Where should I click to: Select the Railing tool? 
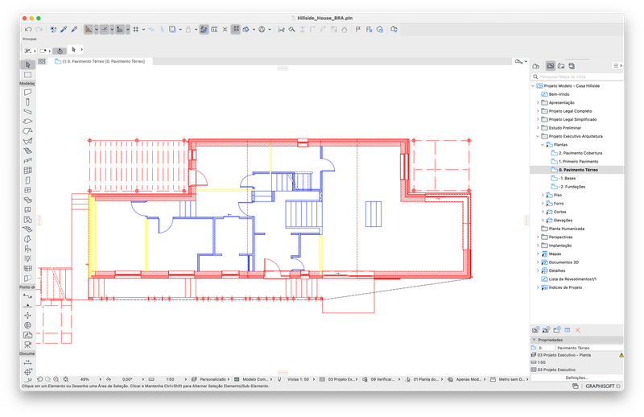[27, 161]
